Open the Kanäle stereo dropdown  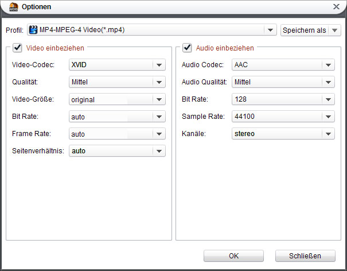[x=283, y=134]
